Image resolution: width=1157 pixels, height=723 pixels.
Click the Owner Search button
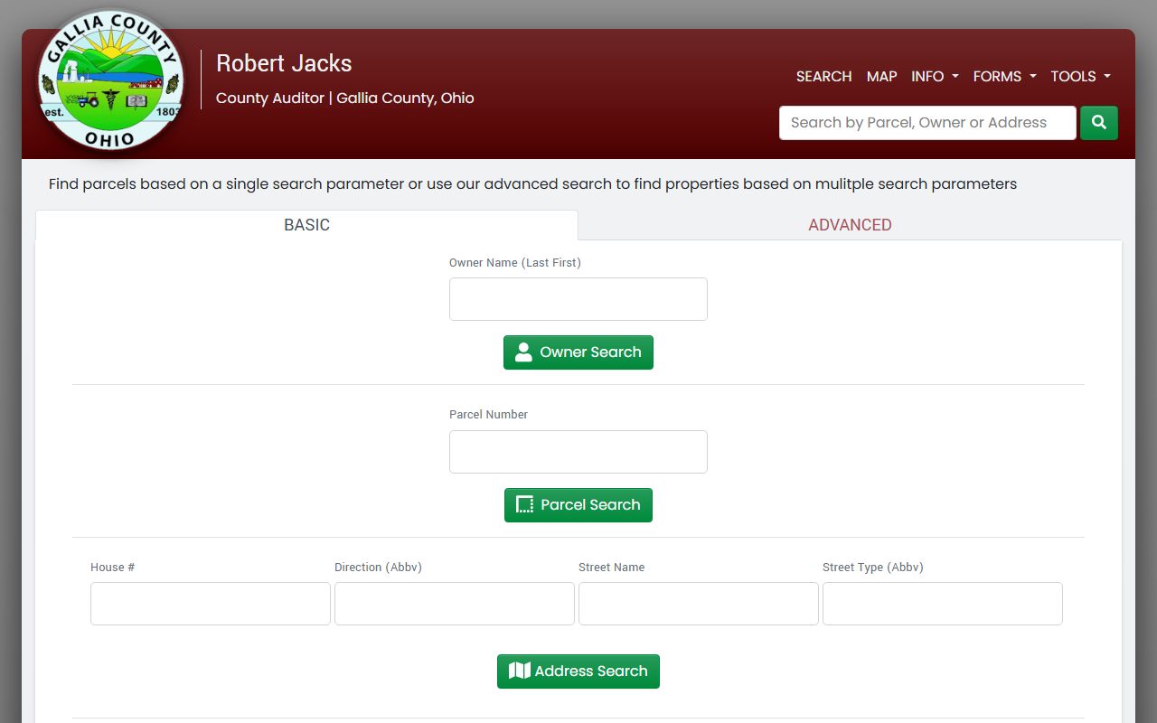pyautogui.click(x=578, y=352)
